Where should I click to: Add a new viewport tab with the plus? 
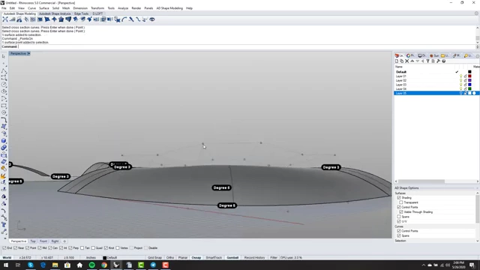pos(64,241)
